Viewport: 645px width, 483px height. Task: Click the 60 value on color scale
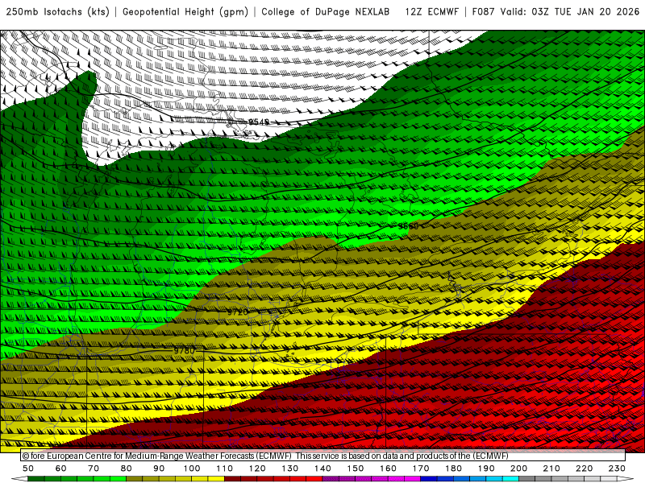pyautogui.click(x=60, y=469)
